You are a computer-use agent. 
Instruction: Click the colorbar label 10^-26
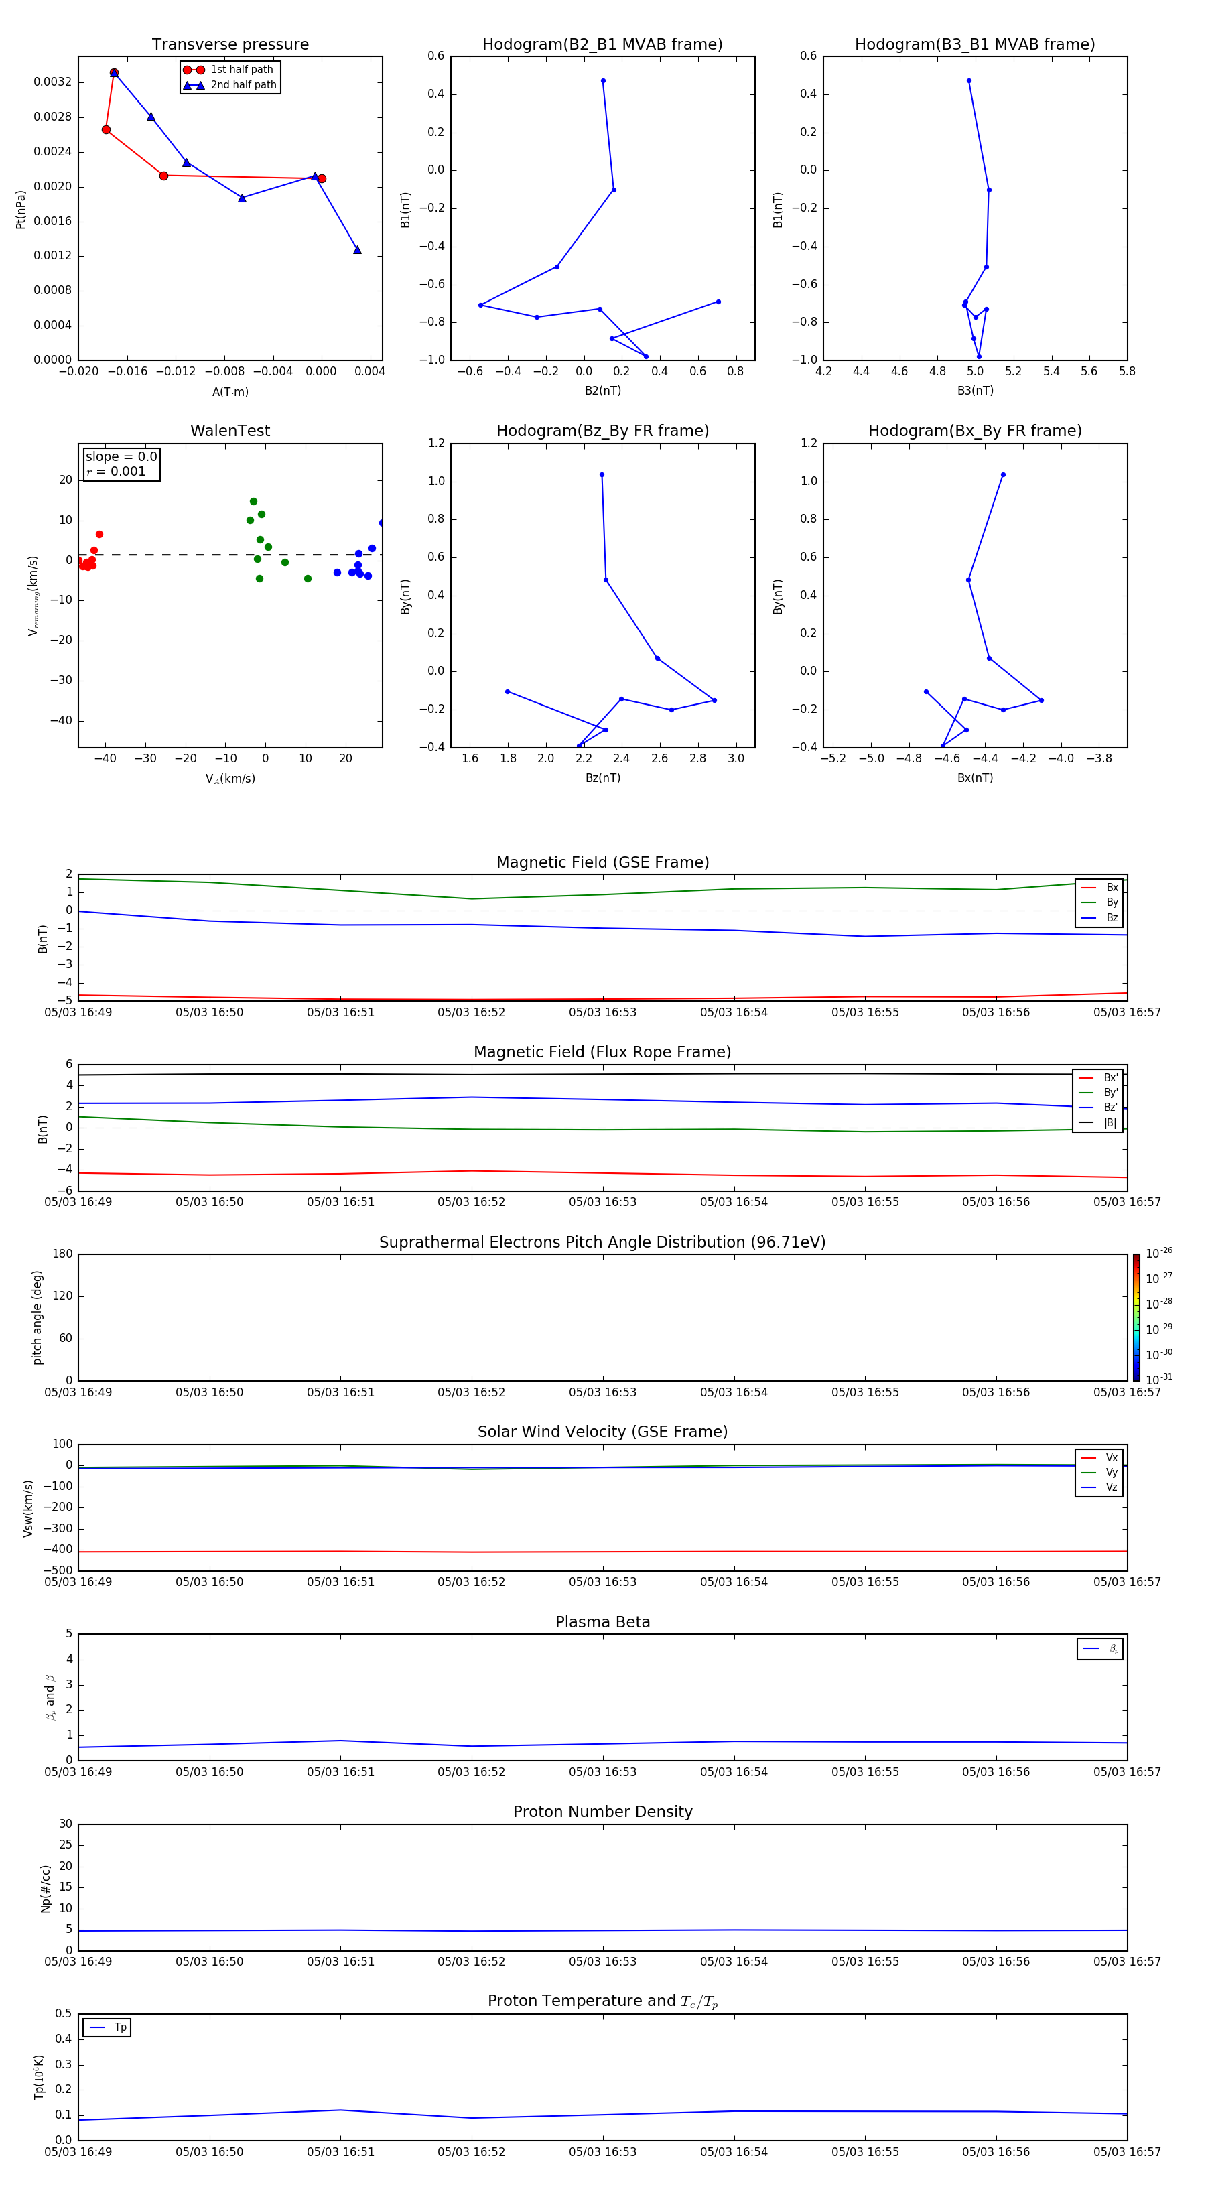click(1159, 1253)
